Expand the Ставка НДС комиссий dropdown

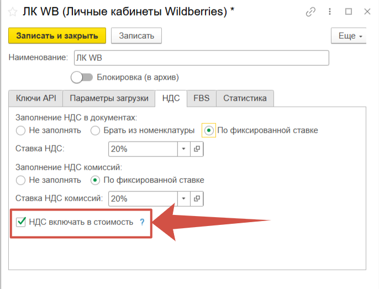pos(183,198)
